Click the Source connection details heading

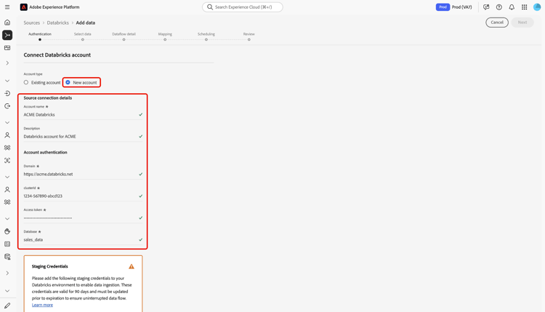point(48,98)
